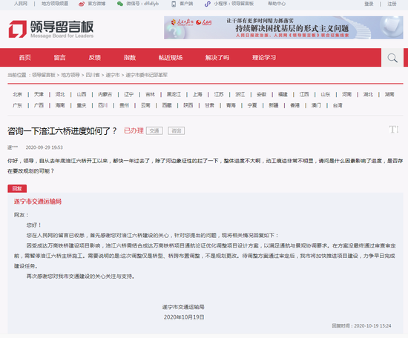Select the 新疆 province link
The height and width of the screenshot is (338, 408).
274,105
